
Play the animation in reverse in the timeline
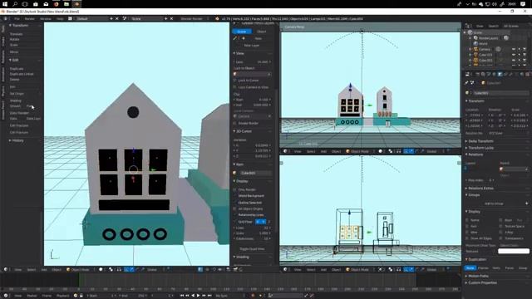pos(193,296)
